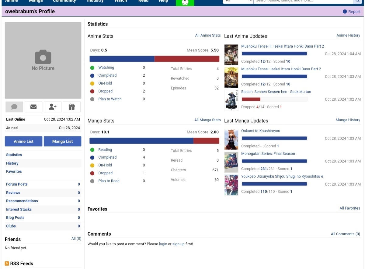365x269 pixels.
Task: Click the gift box icon
Action: [x=72, y=107]
